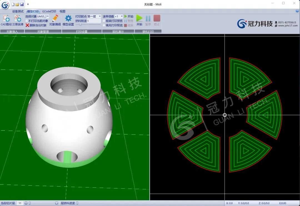Open the 选择对象 UMS5 dropdown
300x206 pixels.
click(43, 16)
